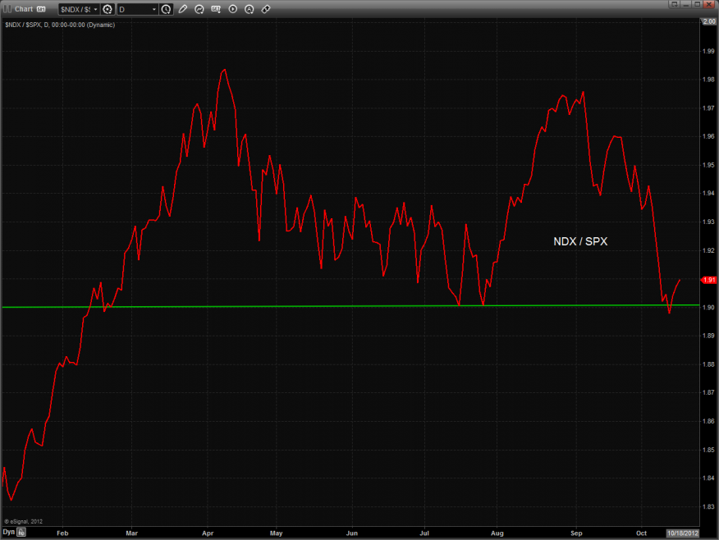Viewport: 719px width, 540px height.
Task: Click the chart window grip handle
Action: pos(7,9)
